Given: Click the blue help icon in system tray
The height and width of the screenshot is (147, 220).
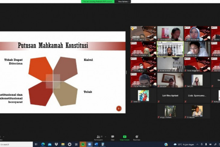Looking at the screenshot, I should (x=166, y=145).
